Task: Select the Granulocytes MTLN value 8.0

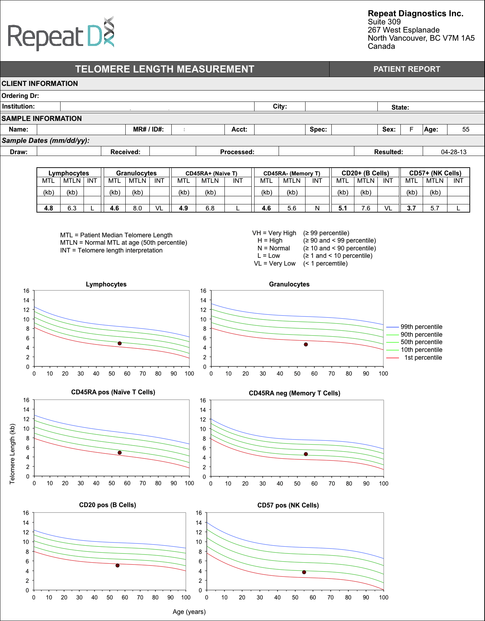Action: tap(137, 208)
